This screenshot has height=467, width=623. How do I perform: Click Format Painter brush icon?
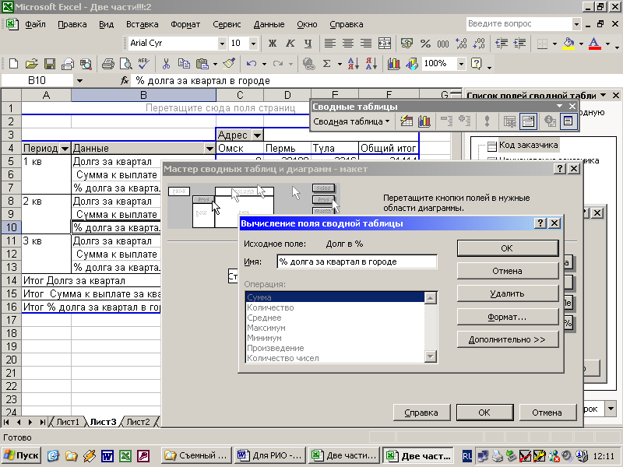229,64
